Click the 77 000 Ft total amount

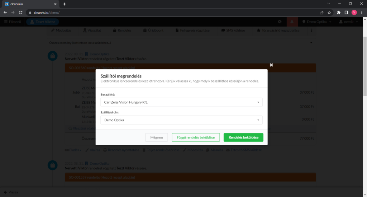pyautogui.click(x=307, y=139)
